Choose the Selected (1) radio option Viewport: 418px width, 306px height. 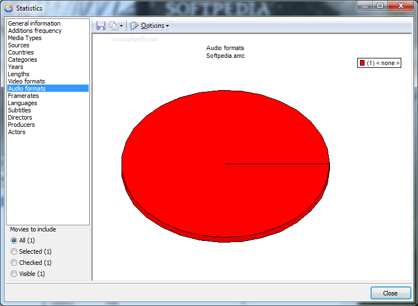coord(14,251)
